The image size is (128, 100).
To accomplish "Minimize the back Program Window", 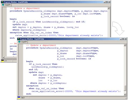I will coord(105,2).
